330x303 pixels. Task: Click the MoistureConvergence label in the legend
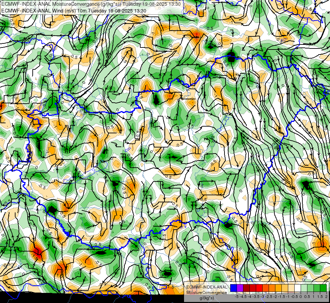(x=207, y=293)
